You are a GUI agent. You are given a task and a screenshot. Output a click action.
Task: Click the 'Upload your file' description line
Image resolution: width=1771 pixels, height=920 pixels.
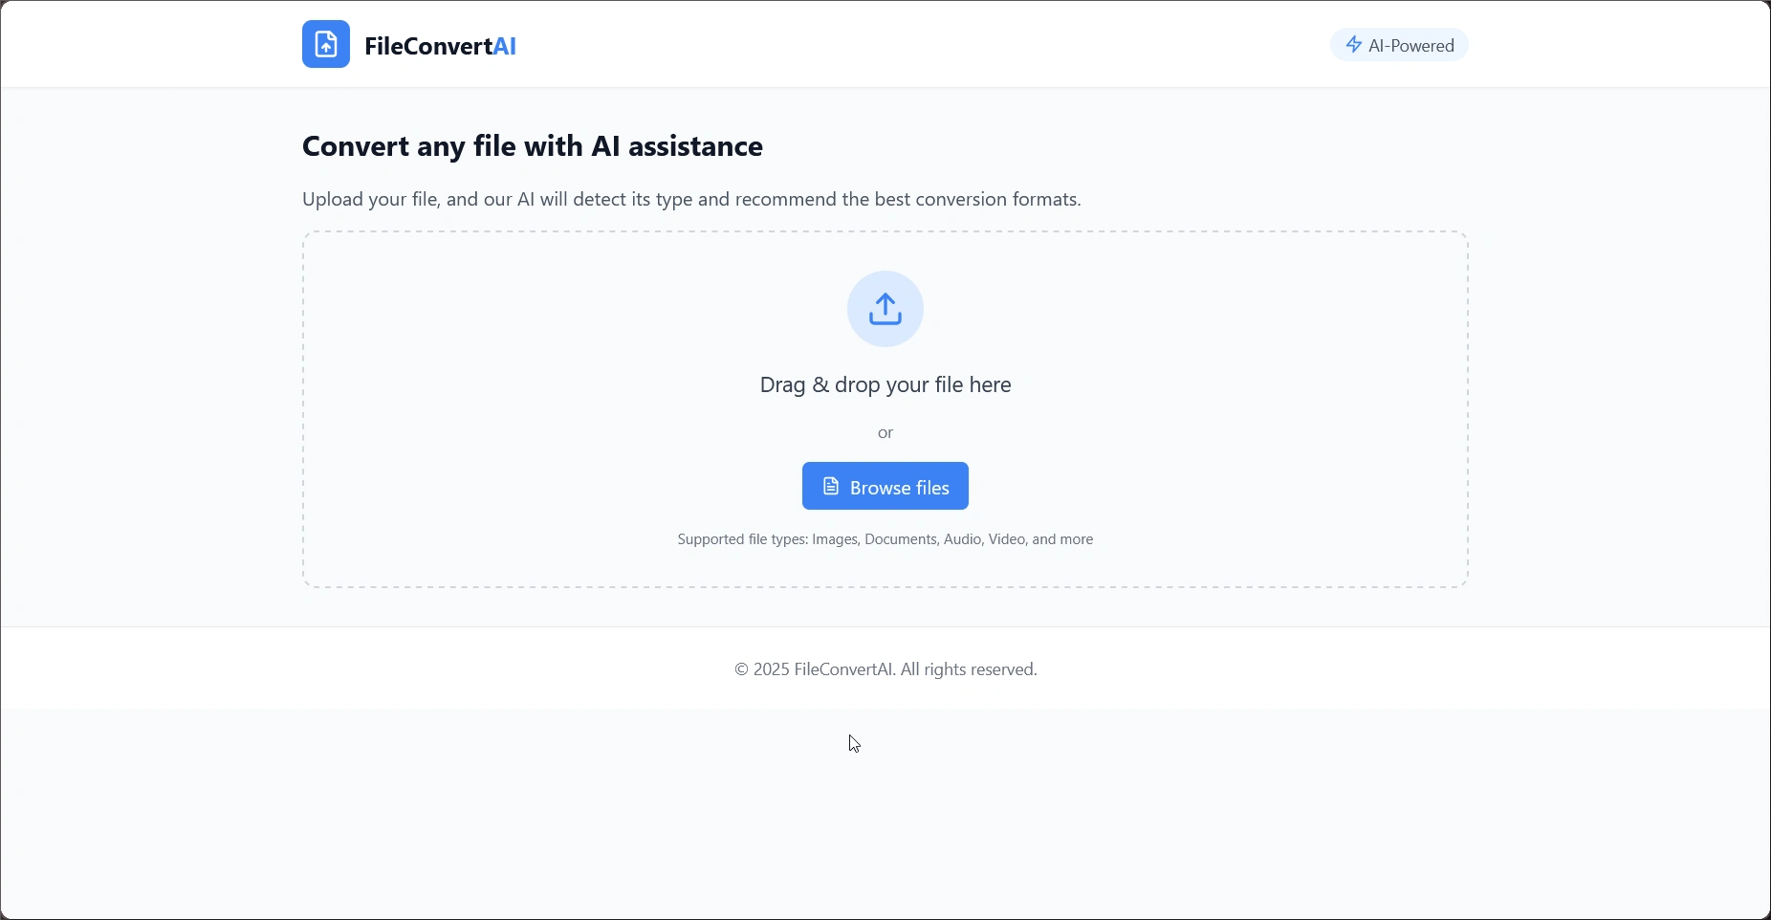[691, 199]
